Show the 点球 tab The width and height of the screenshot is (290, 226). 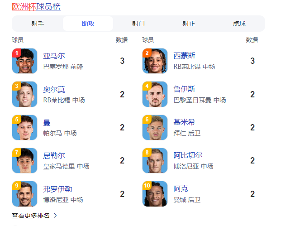[x=239, y=24]
